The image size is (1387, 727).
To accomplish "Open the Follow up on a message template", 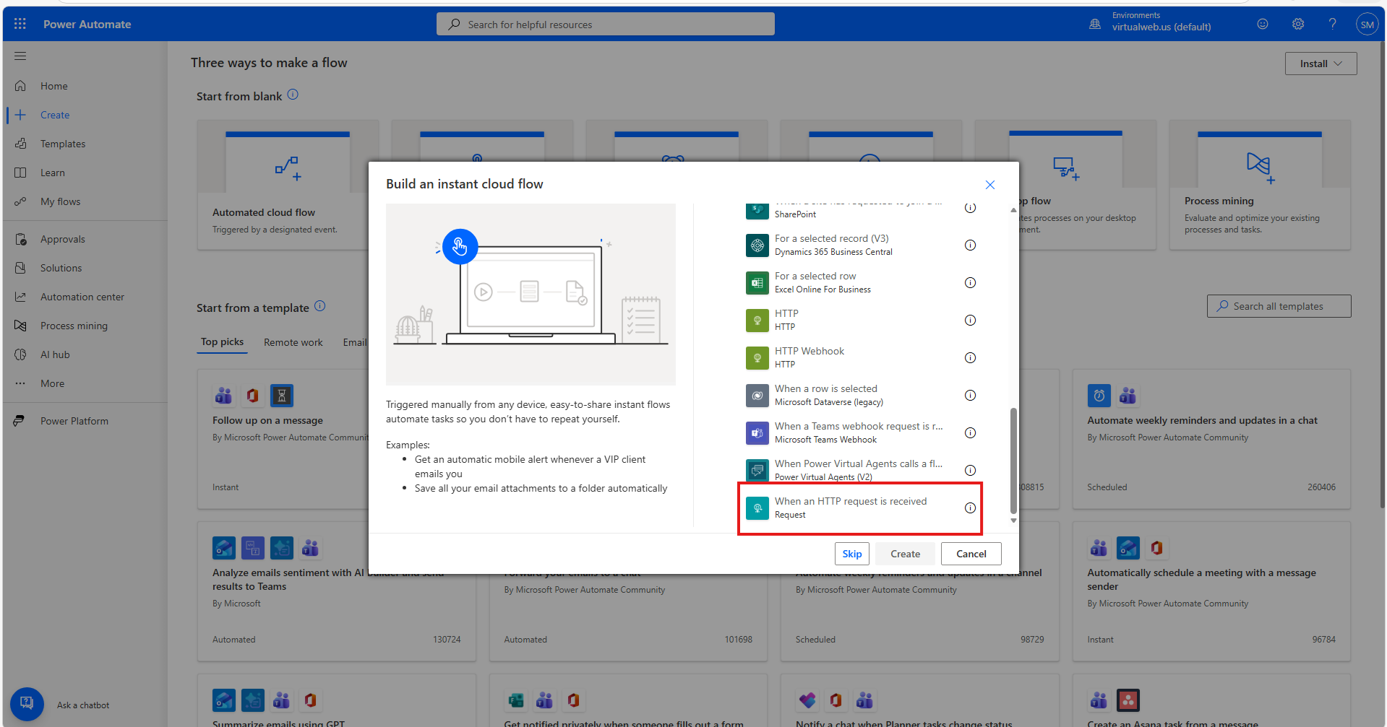I will point(283,439).
